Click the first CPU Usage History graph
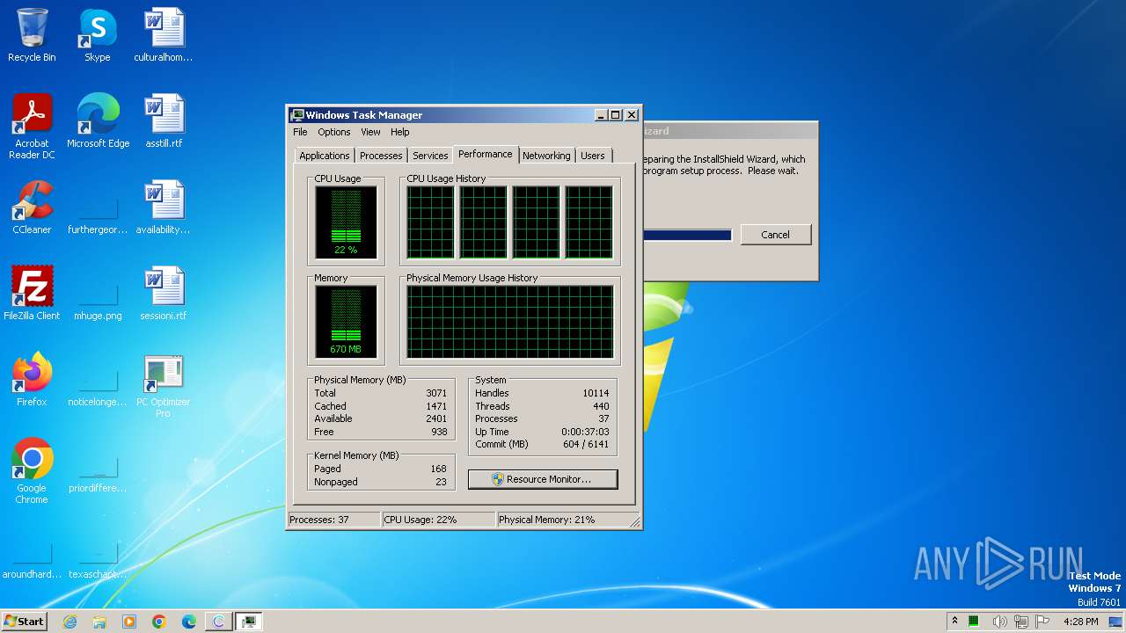Screen dimensions: 1126x633 430,222
